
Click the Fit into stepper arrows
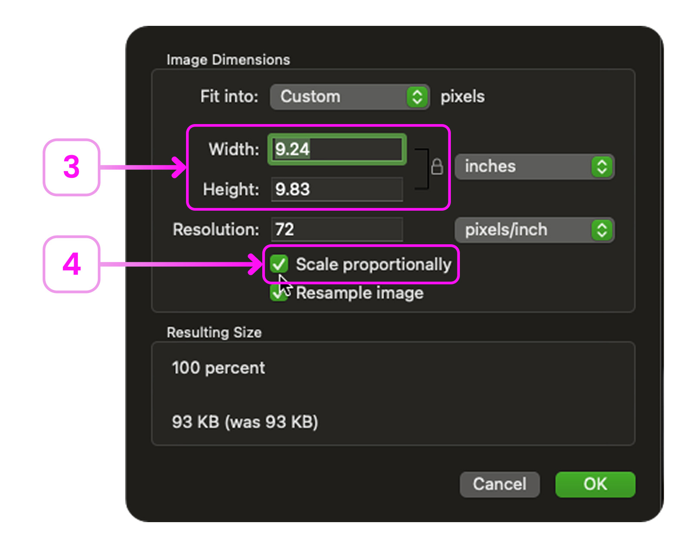click(417, 97)
